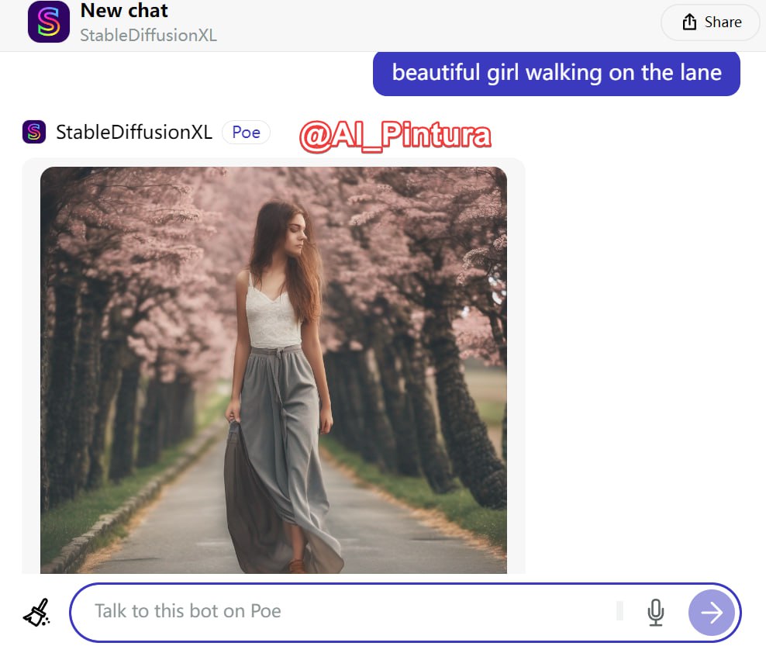
Task: Select the 'beautiful girl walking on the lane' message
Action: pyautogui.click(x=556, y=73)
